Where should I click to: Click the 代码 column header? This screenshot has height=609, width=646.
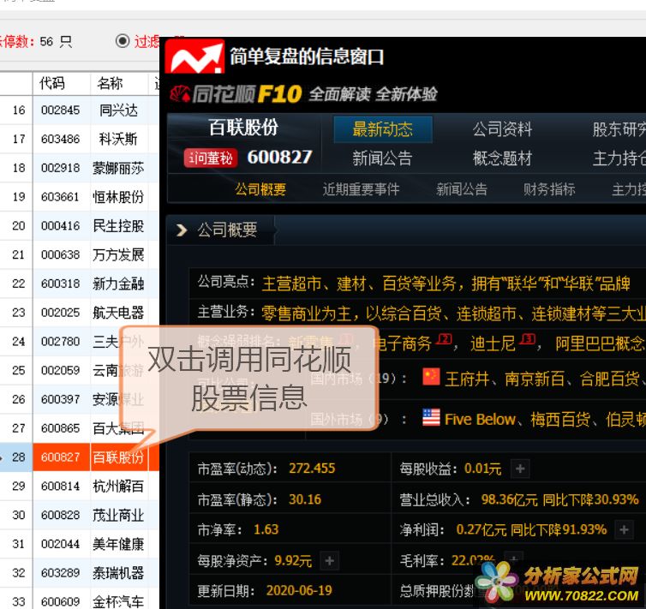pyautogui.click(x=52, y=84)
